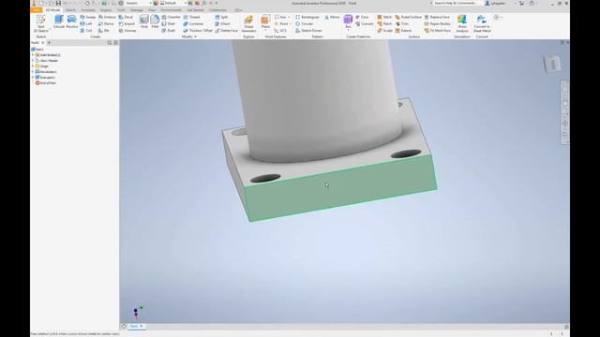Save the document from quick access toolbar
The image size is (600, 337).
(58, 3)
